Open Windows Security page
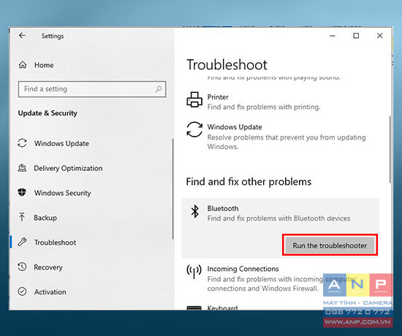402x336 pixels. pos(63,193)
